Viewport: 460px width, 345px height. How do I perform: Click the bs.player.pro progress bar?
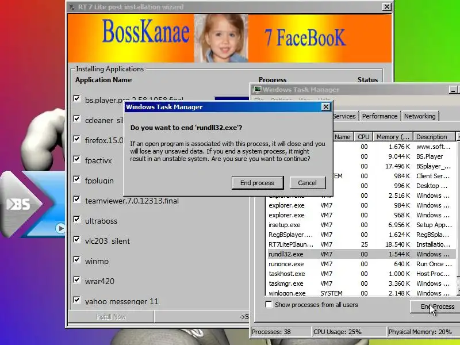[232, 98]
